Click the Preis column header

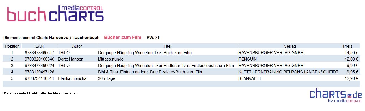[348, 46]
